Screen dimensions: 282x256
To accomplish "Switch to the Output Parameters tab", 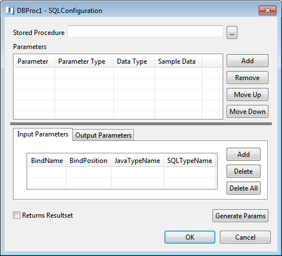I will 103,135.
